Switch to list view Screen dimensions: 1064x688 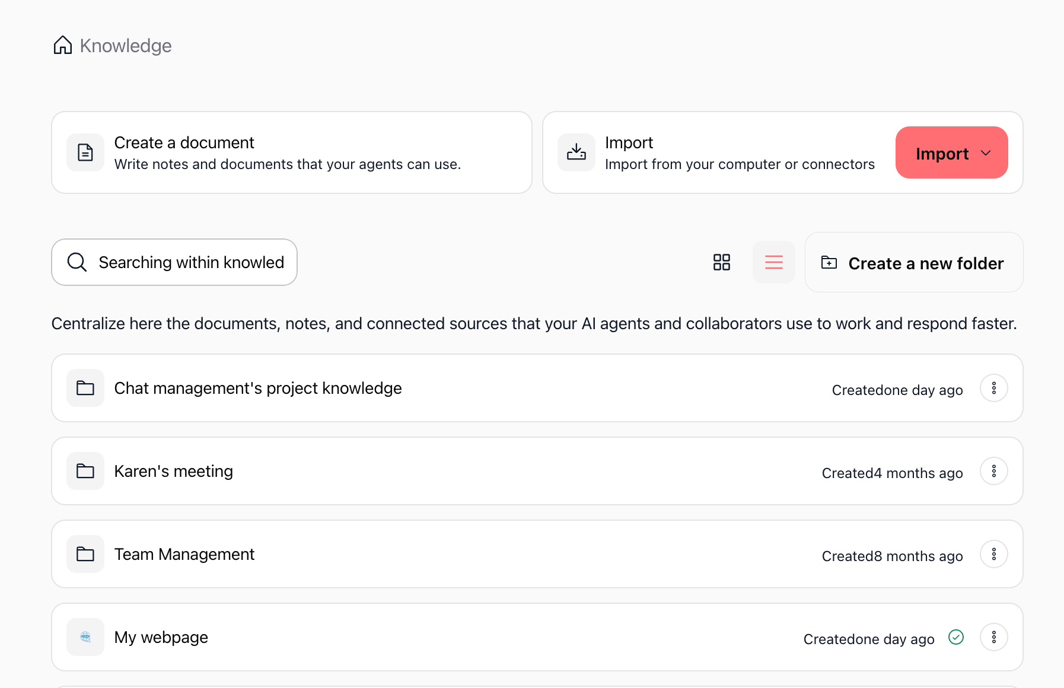774,262
